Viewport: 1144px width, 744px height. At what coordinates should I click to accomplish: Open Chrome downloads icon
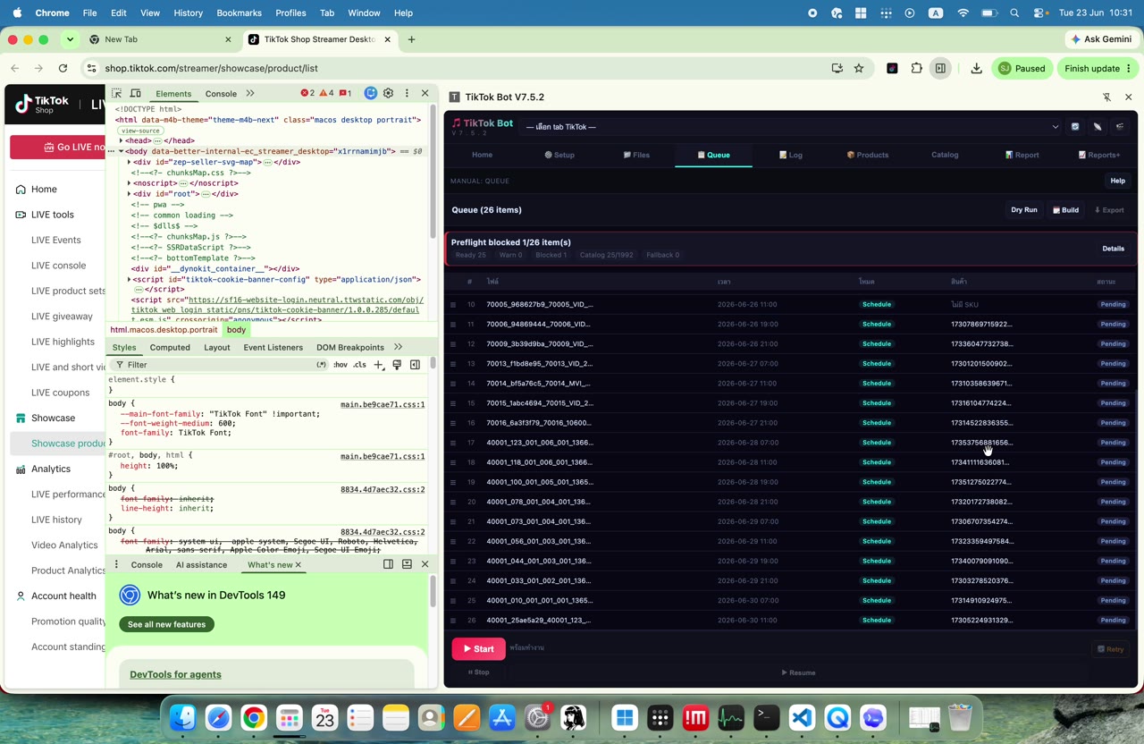[976, 68]
